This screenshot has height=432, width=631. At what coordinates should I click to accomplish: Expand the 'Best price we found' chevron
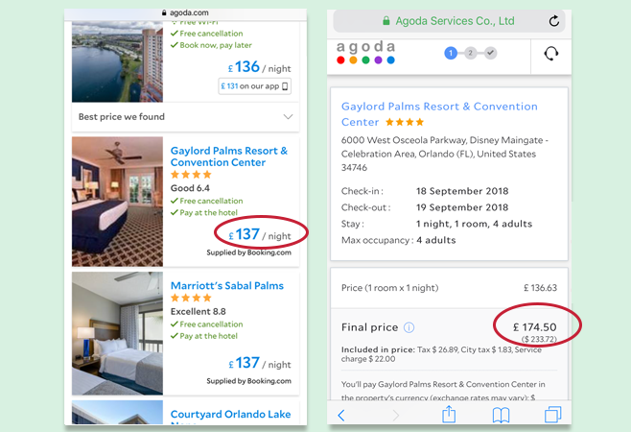[x=288, y=117]
